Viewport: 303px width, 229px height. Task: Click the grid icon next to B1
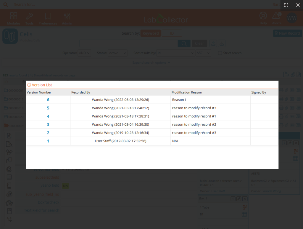(244, 214)
